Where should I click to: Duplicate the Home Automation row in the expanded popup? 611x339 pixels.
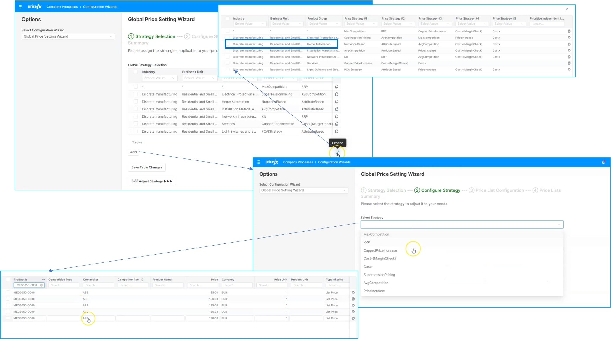(x=569, y=44)
